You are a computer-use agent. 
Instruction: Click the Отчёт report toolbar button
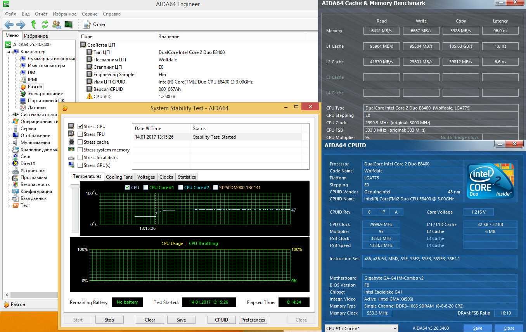click(95, 24)
